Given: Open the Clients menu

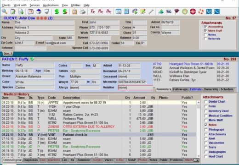Looking at the screenshot, I should tap(6, 5).
